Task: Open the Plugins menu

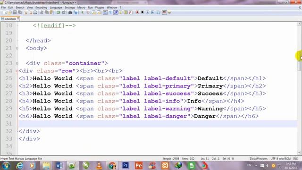Action: (x=100, y=8)
